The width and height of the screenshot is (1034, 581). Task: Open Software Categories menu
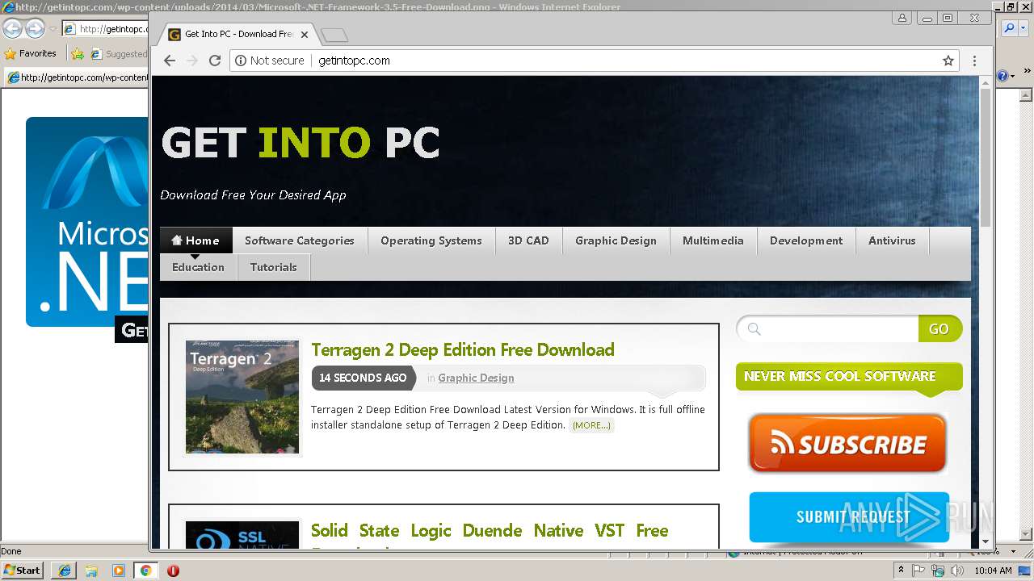coord(300,240)
